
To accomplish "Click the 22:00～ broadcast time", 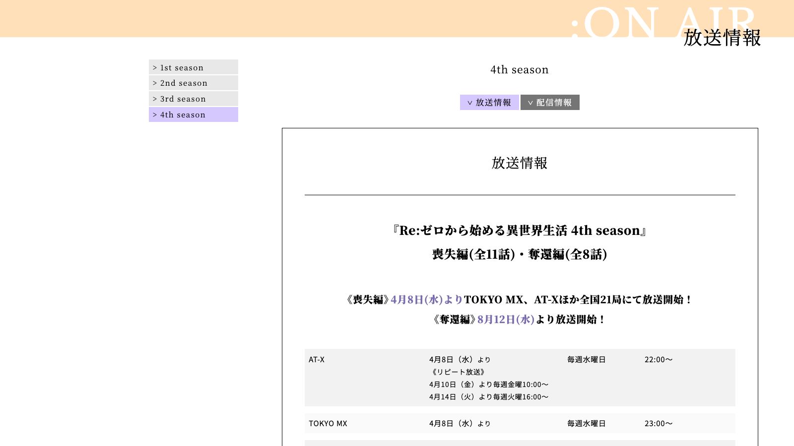I will 659,360.
